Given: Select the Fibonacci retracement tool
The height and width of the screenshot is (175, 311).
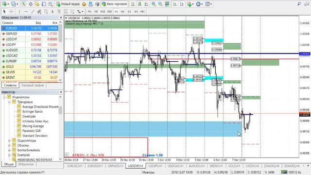Looking at the screenshot, I should coord(46,12).
